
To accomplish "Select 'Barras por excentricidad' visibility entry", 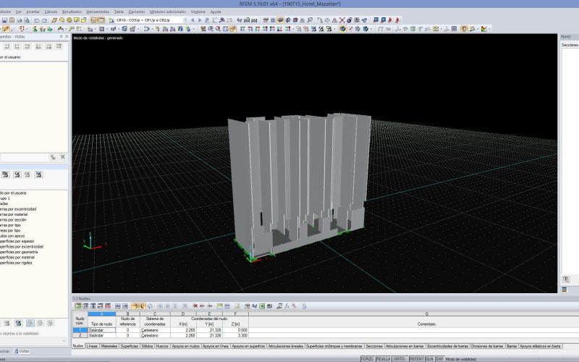I will 18,209.
